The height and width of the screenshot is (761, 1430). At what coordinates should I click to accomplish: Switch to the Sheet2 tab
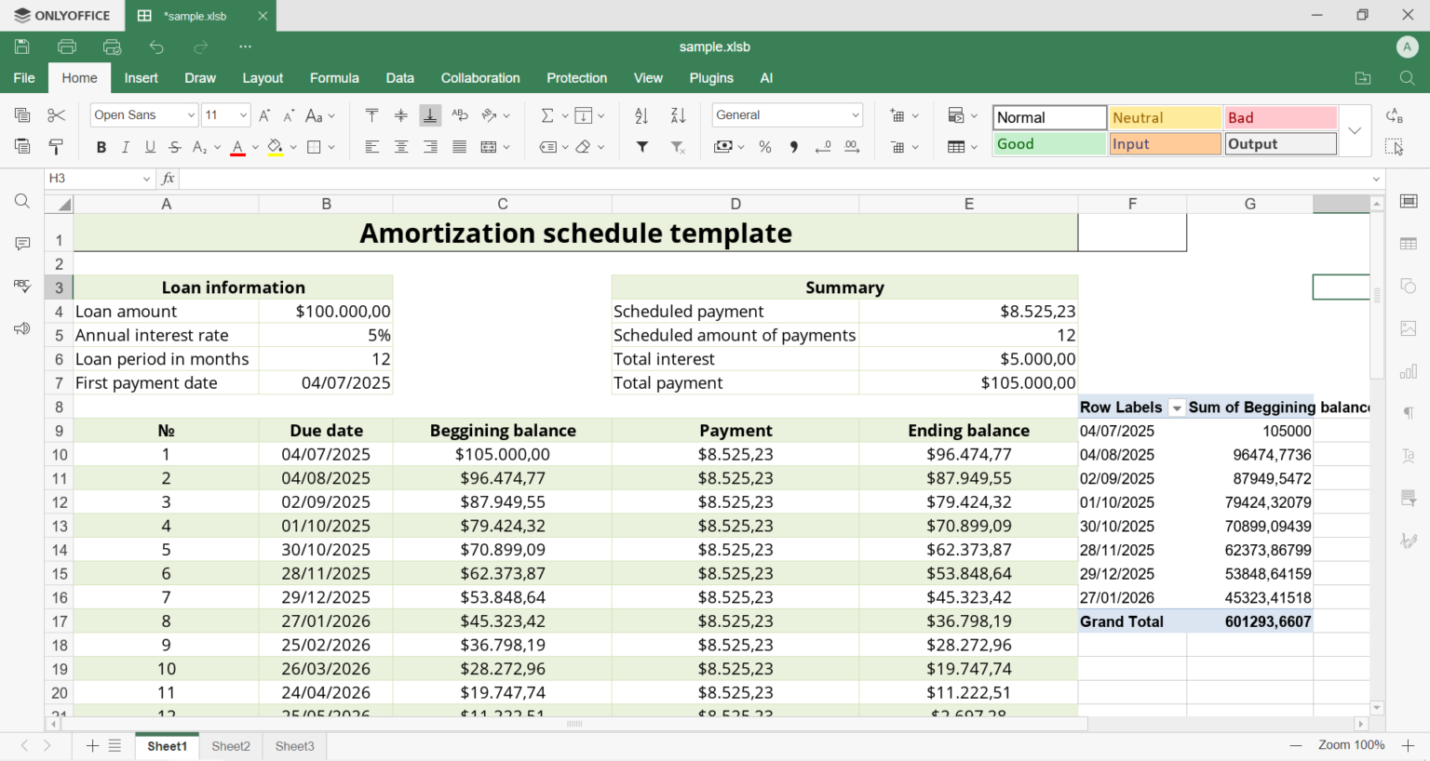tap(231, 746)
